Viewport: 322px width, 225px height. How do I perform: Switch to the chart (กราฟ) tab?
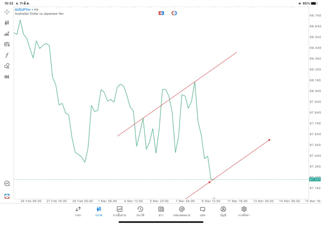click(x=99, y=211)
